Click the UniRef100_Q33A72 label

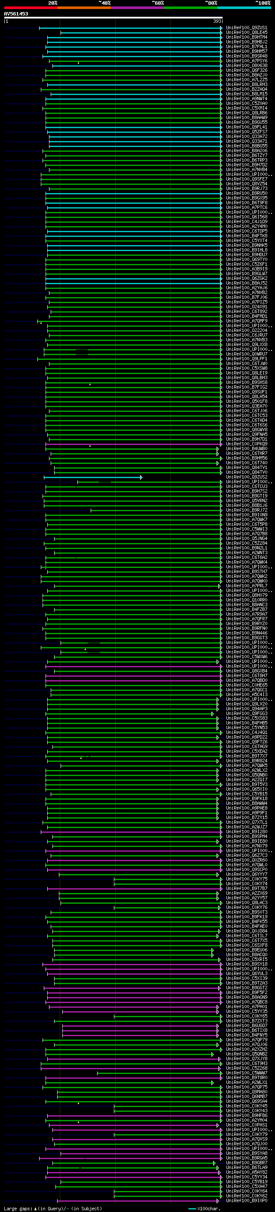246,137
